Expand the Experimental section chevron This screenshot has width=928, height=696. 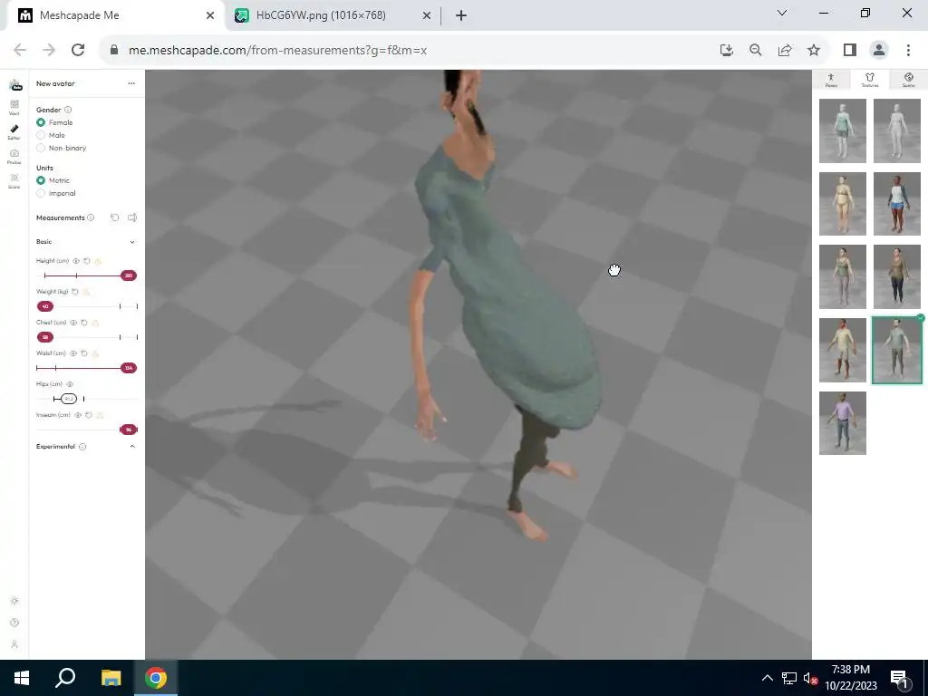[132, 446]
